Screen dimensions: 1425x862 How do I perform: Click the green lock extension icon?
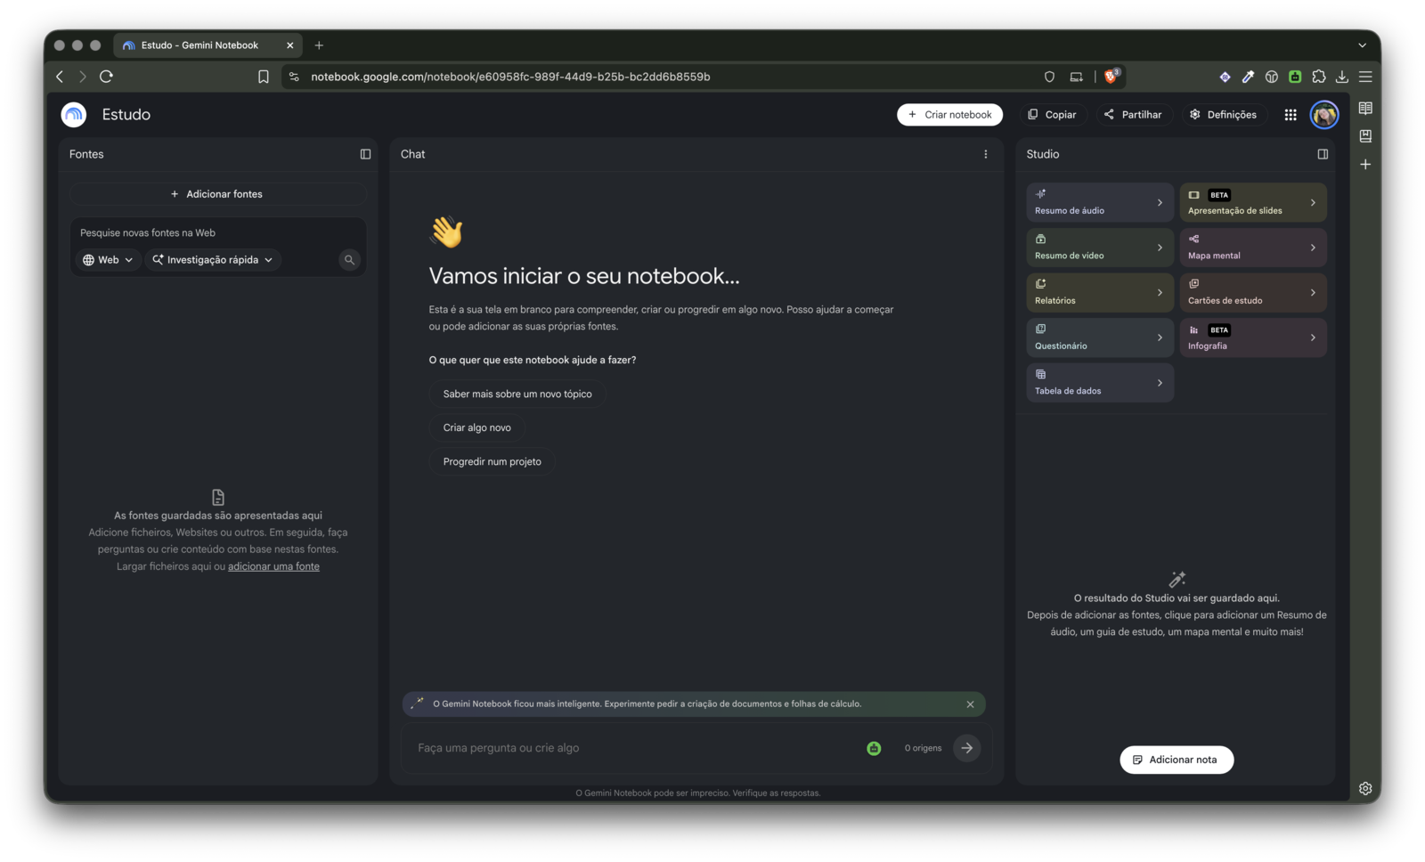[1295, 77]
